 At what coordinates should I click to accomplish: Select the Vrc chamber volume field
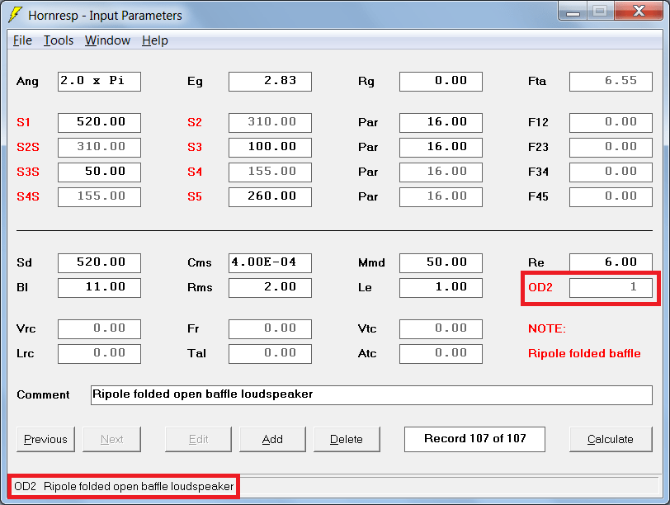[x=99, y=329]
